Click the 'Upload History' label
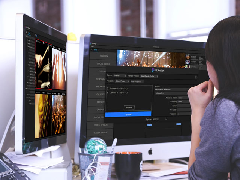 click(152, 119)
